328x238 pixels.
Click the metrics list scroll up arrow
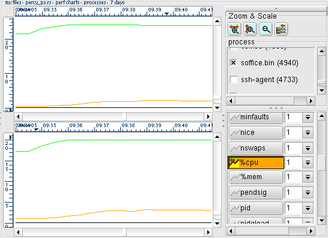tap(321, 116)
